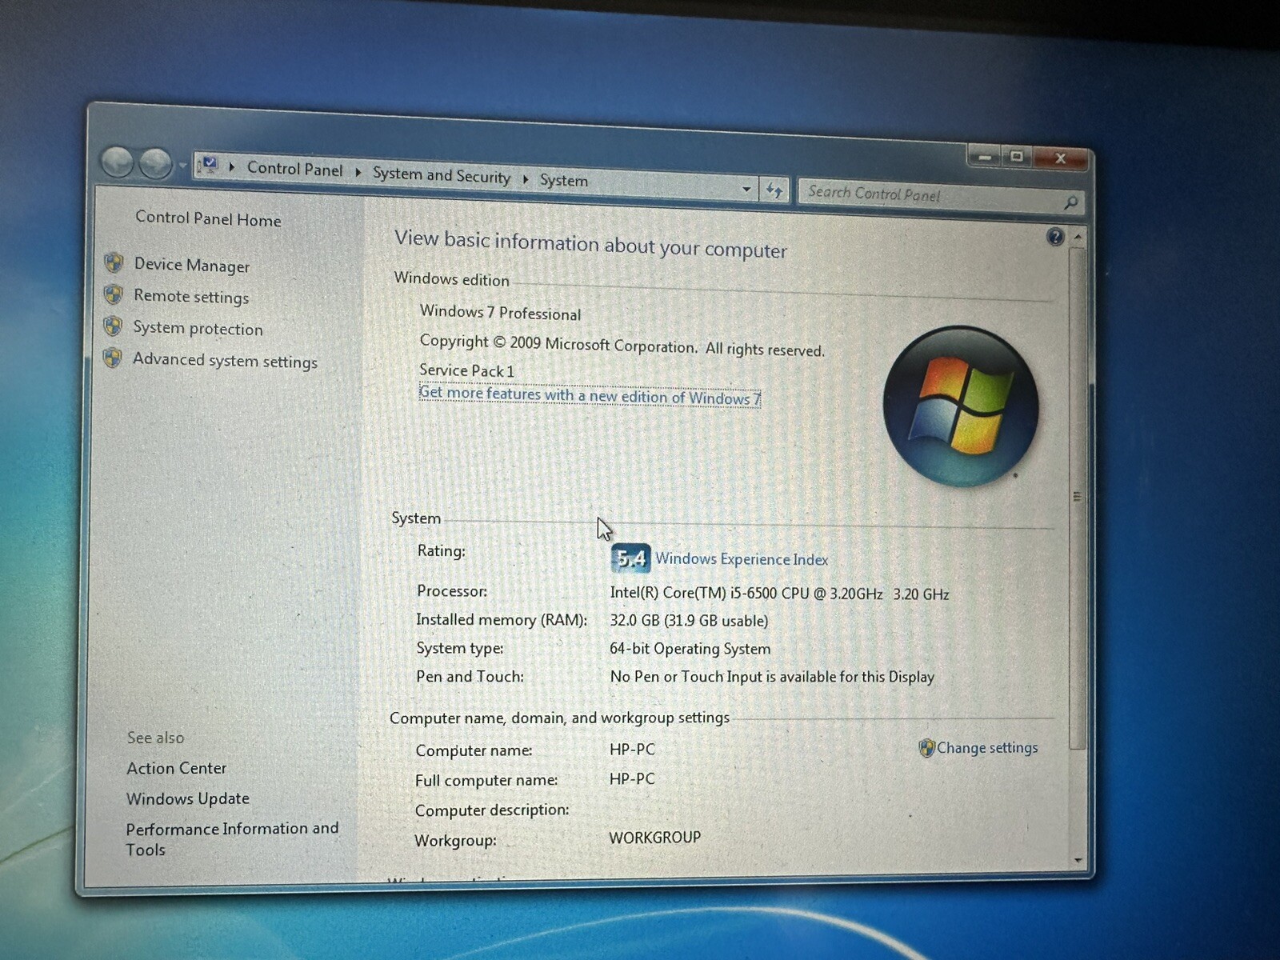Click the computer icon in address bar
The width and height of the screenshot is (1280, 960).
pyautogui.click(x=208, y=166)
